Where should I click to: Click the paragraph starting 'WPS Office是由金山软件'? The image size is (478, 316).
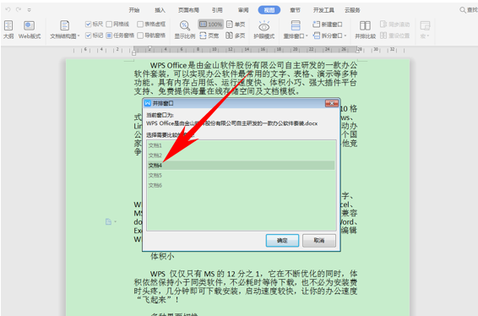246,78
